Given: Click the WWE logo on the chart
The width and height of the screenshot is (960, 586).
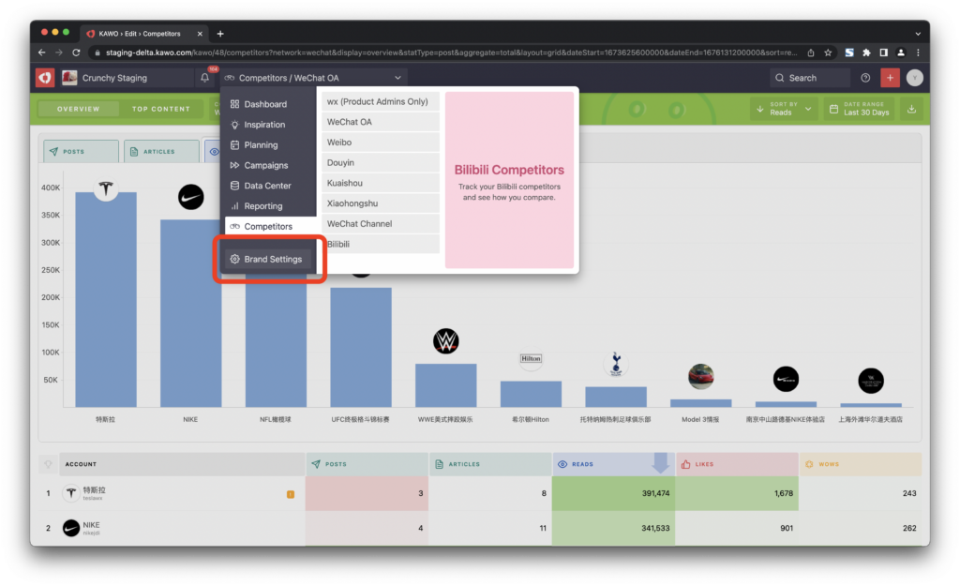Looking at the screenshot, I should [x=445, y=341].
